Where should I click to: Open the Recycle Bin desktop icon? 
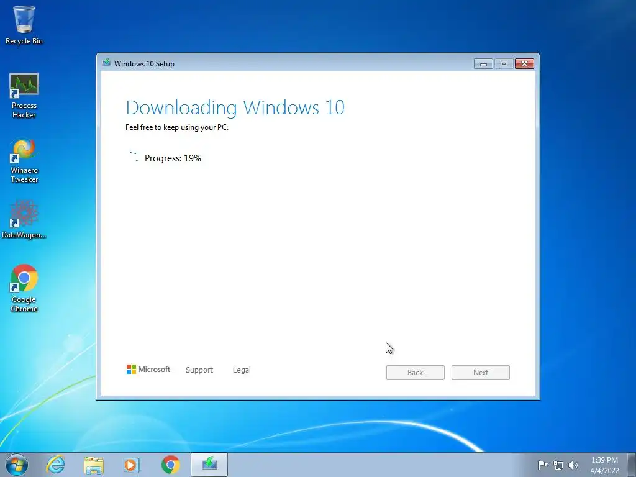click(24, 25)
